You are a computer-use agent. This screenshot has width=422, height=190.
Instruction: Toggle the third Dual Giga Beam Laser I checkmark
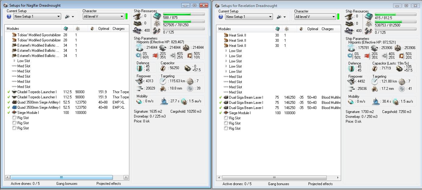pos(220,108)
